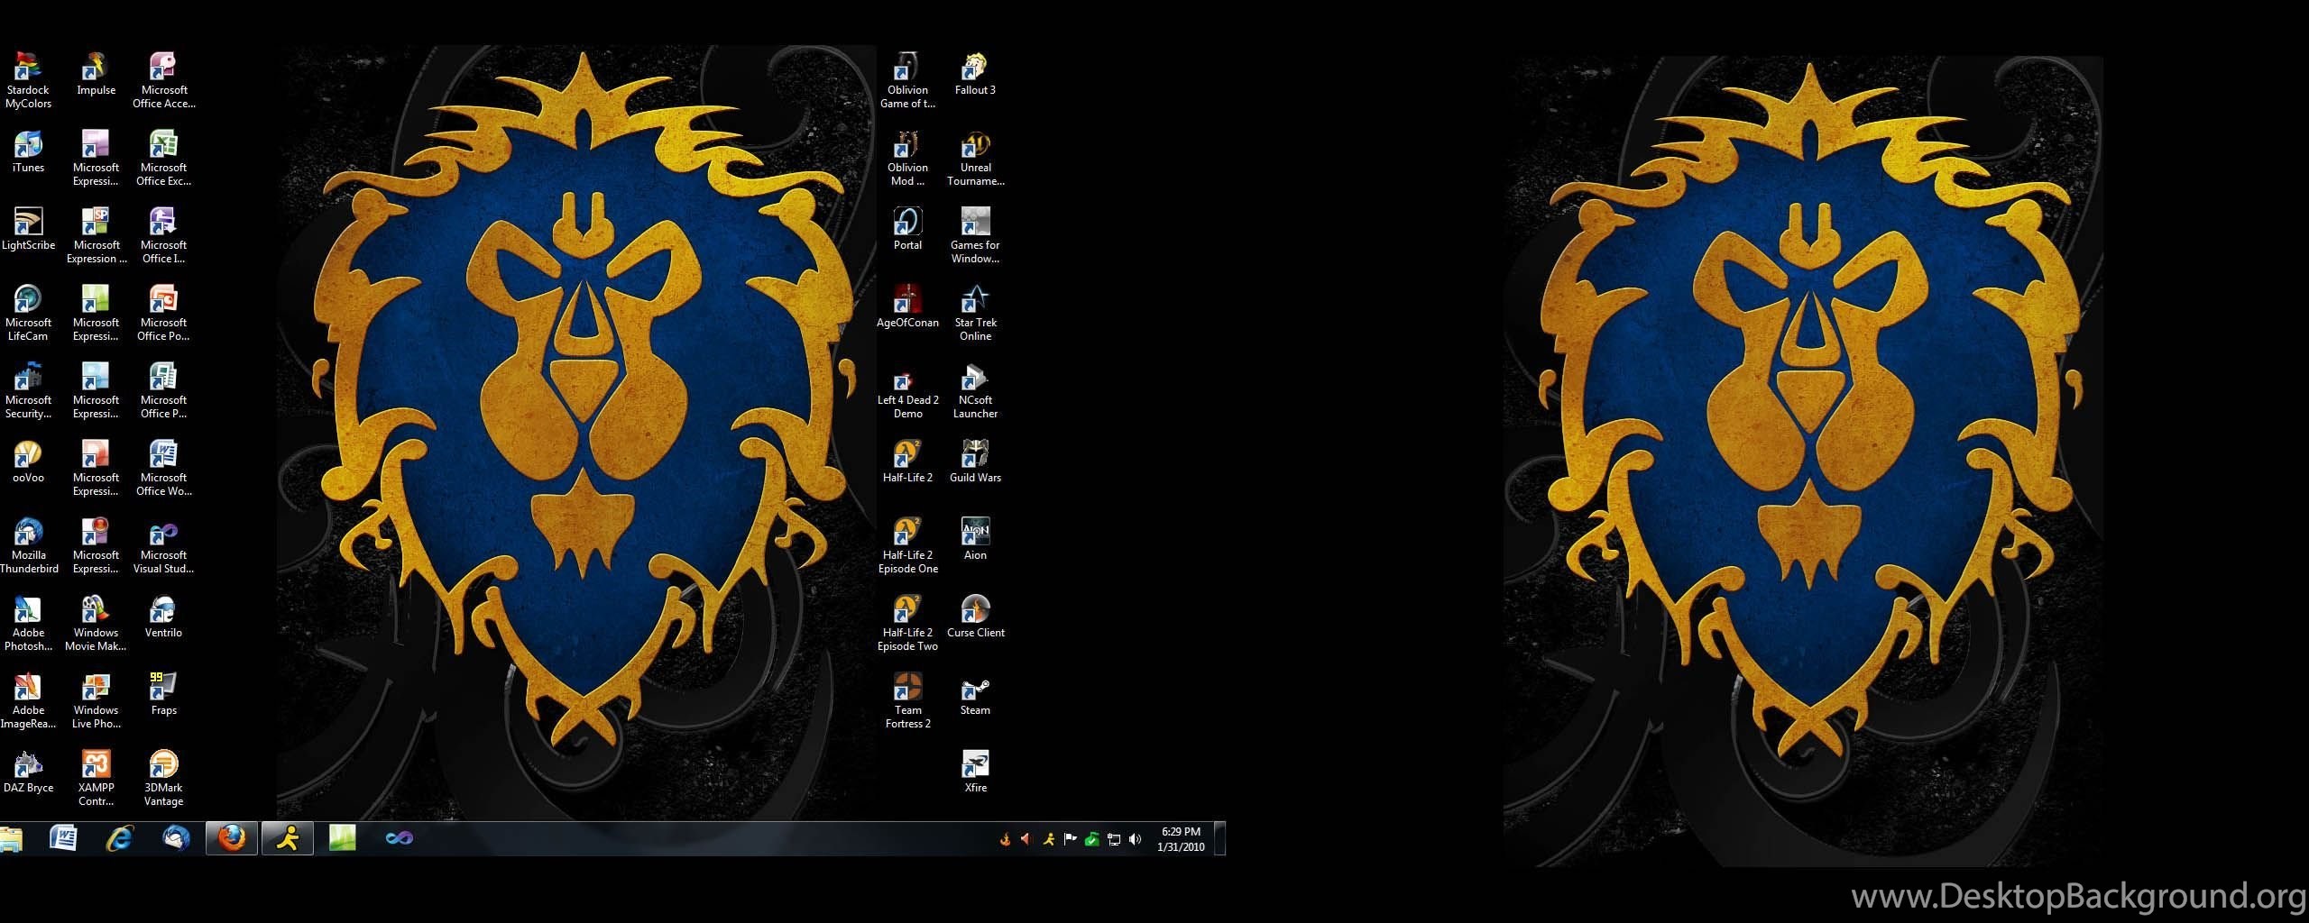Image resolution: width=2309 pixels, height=923 pixels.
Task: Open the clock showing 6:29 PM
Action: 1181,839
